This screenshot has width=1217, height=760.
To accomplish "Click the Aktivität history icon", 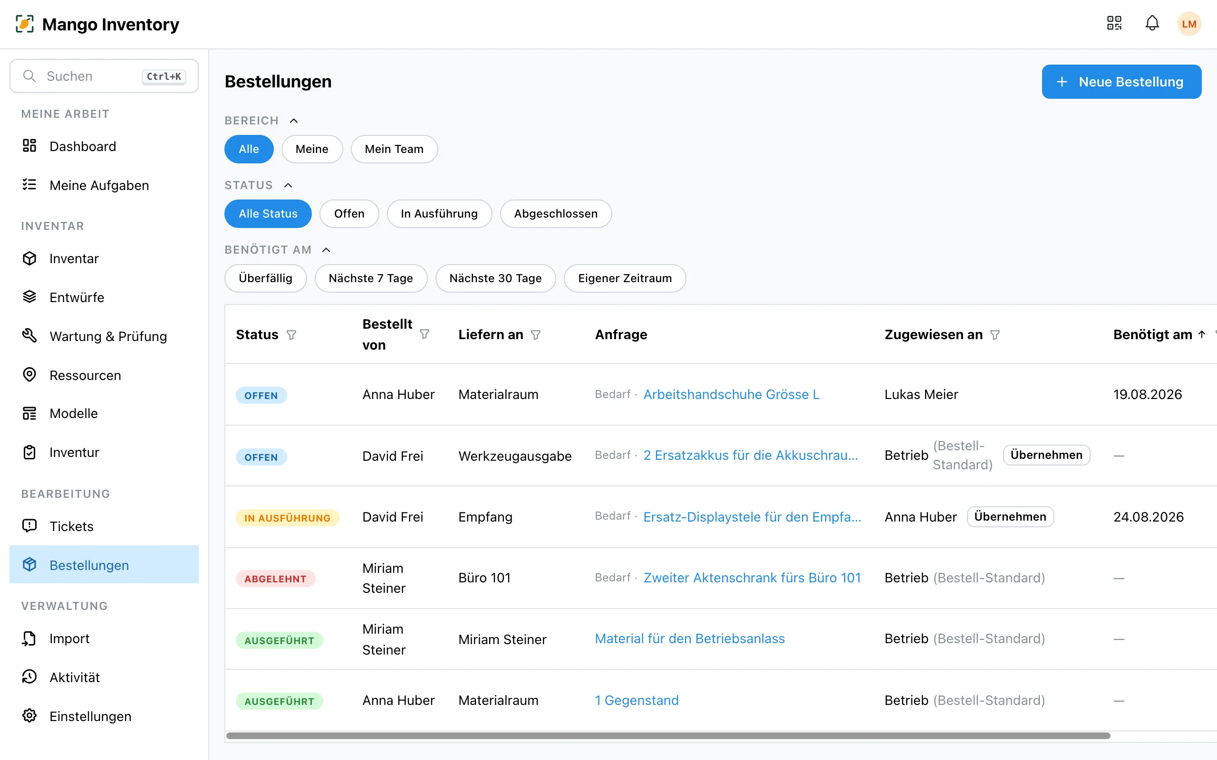I will click(29, 676).
